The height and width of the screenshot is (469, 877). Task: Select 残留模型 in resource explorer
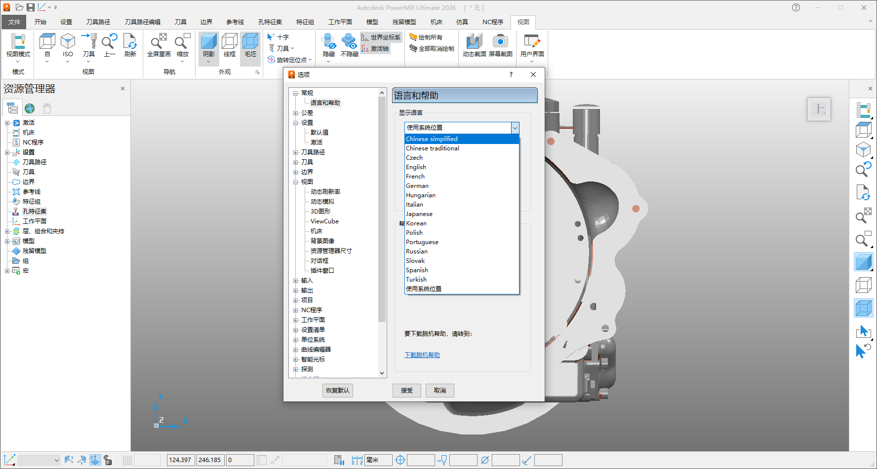(x=34, y=251)
